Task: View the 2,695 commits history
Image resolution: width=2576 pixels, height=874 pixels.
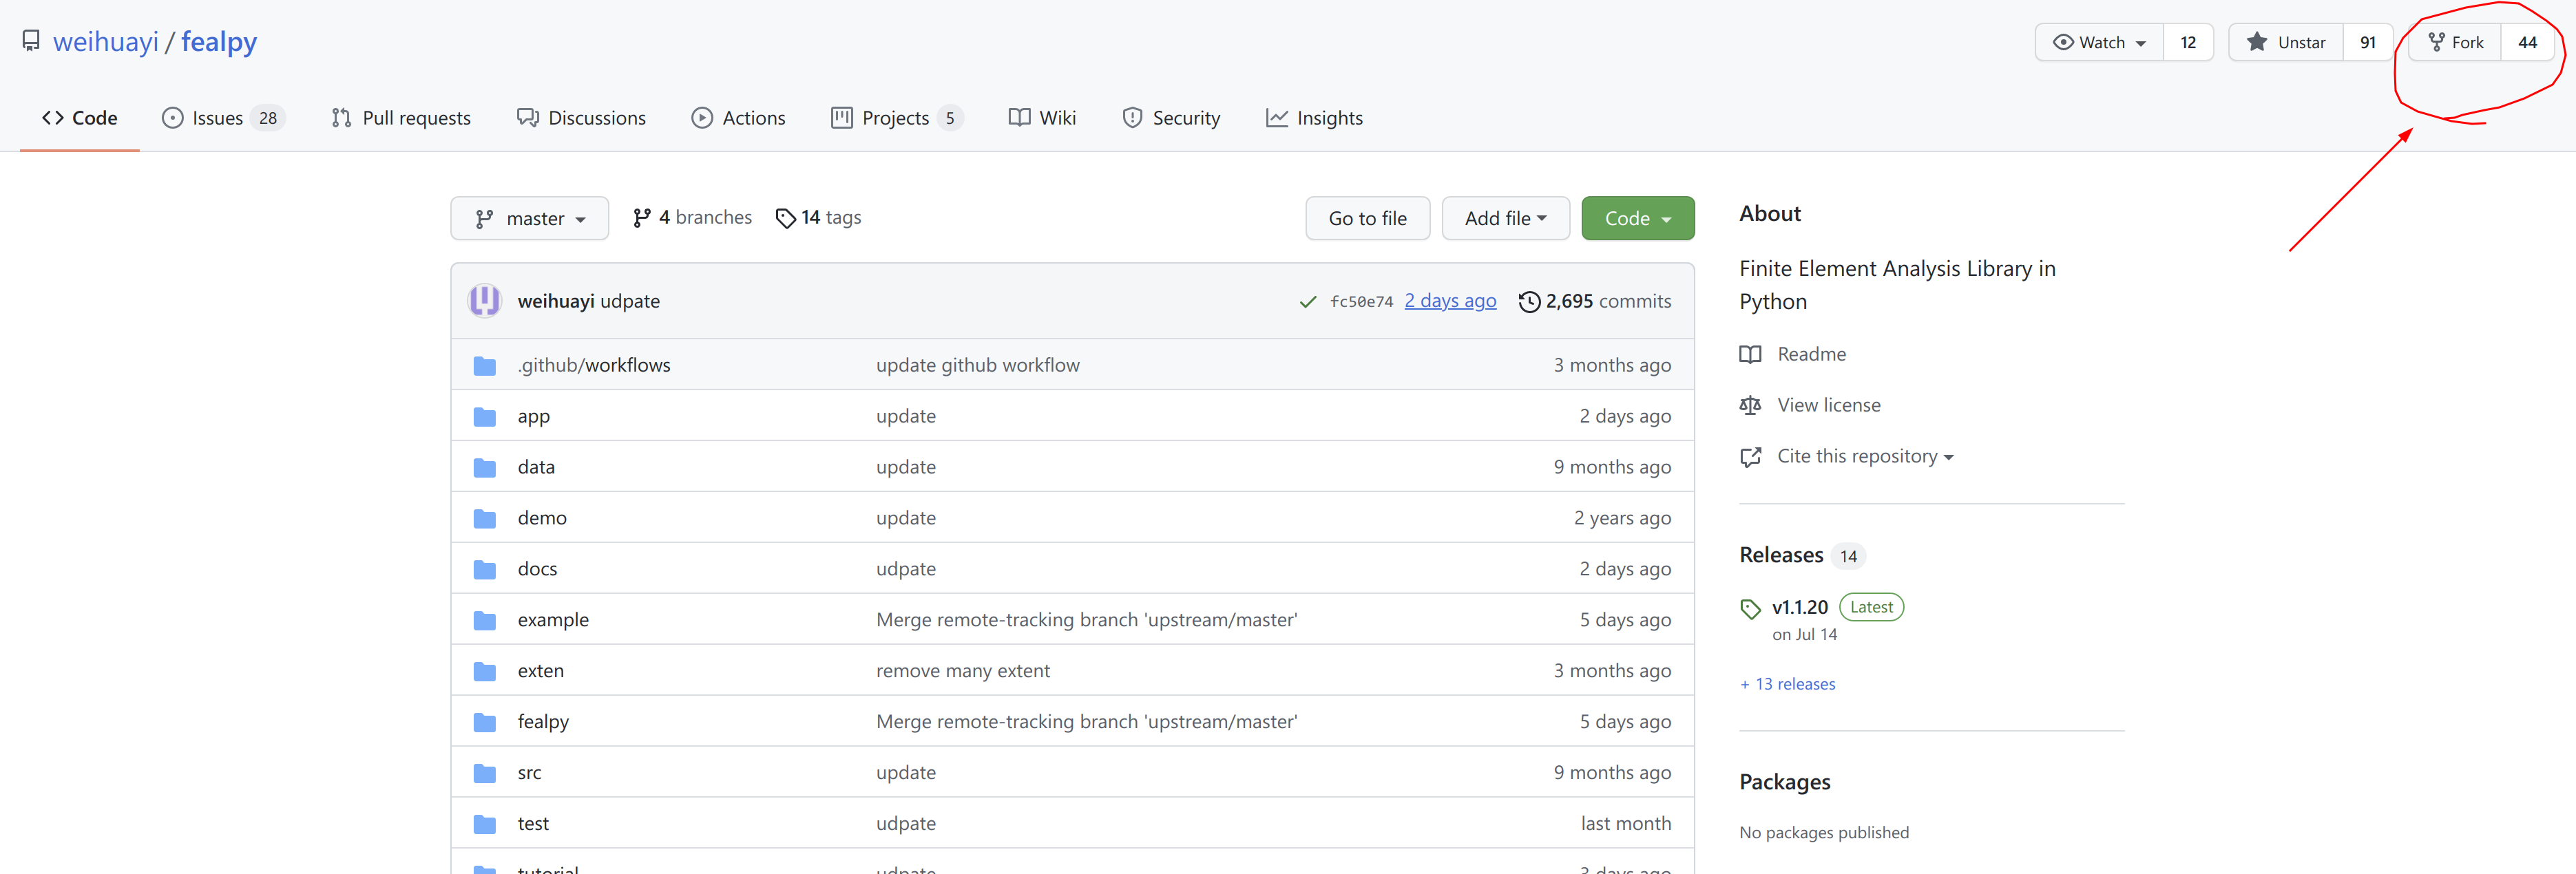Action: [x=1595, y=301]
